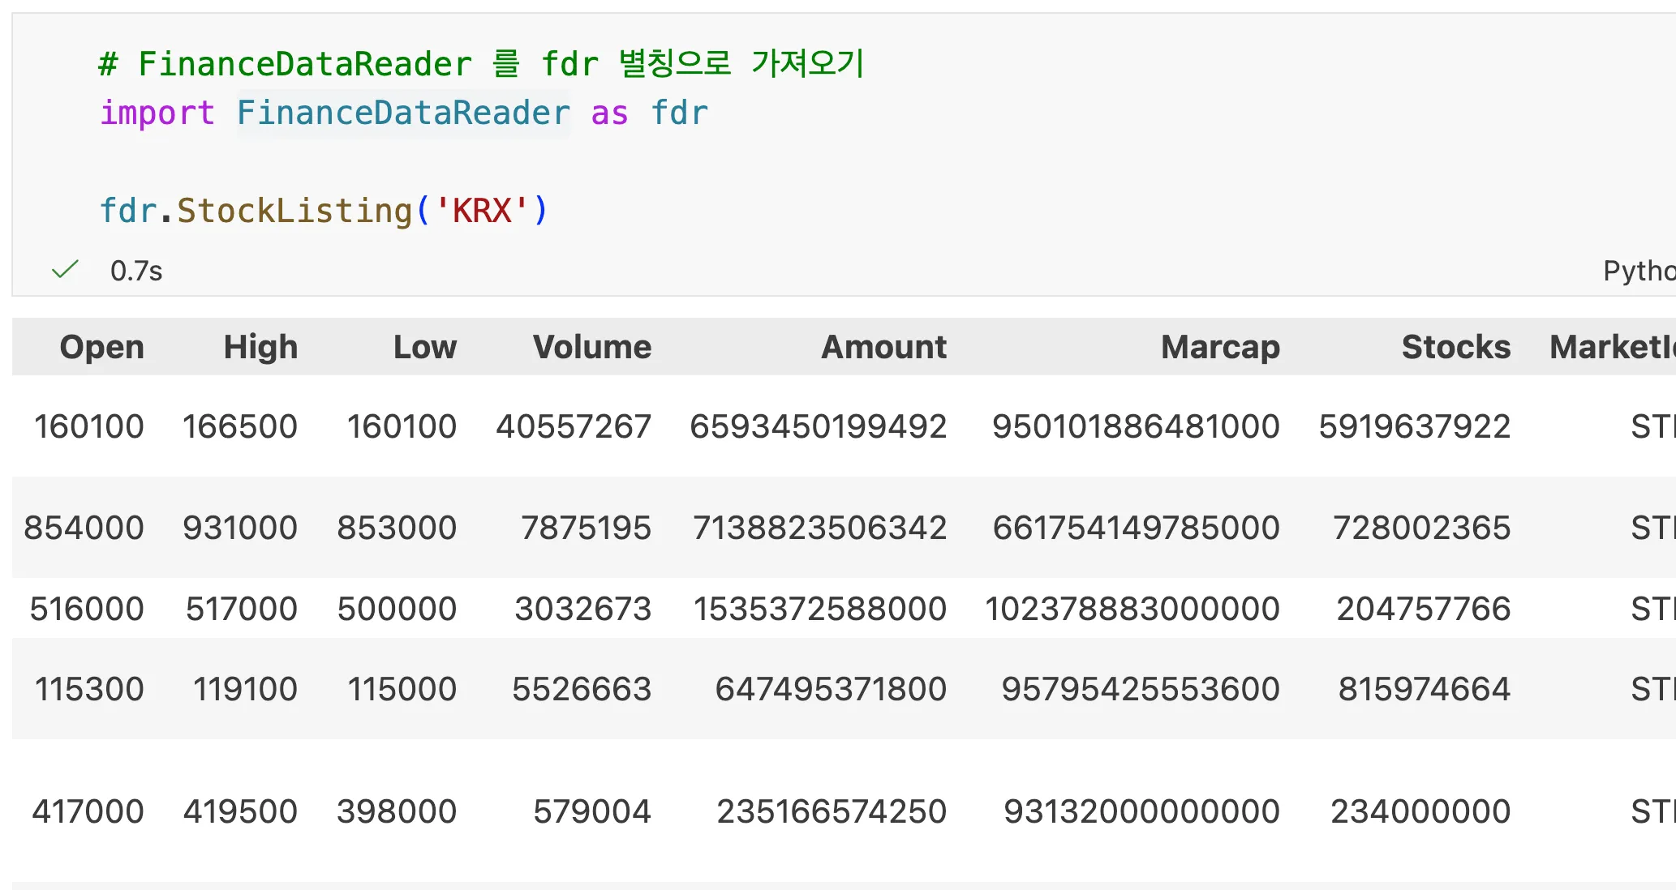Click the highlighted FinanceDataReader module name
Image resolution: width=1676 pixels, height=890 pixels.
(403, 113)
